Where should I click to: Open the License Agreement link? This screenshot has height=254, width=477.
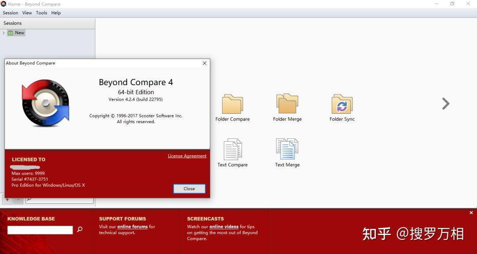187,156
